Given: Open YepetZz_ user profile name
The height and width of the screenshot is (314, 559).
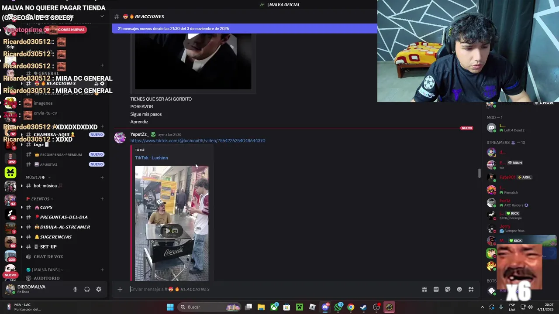Looking at the screenshot, I should tap(139, 134).
